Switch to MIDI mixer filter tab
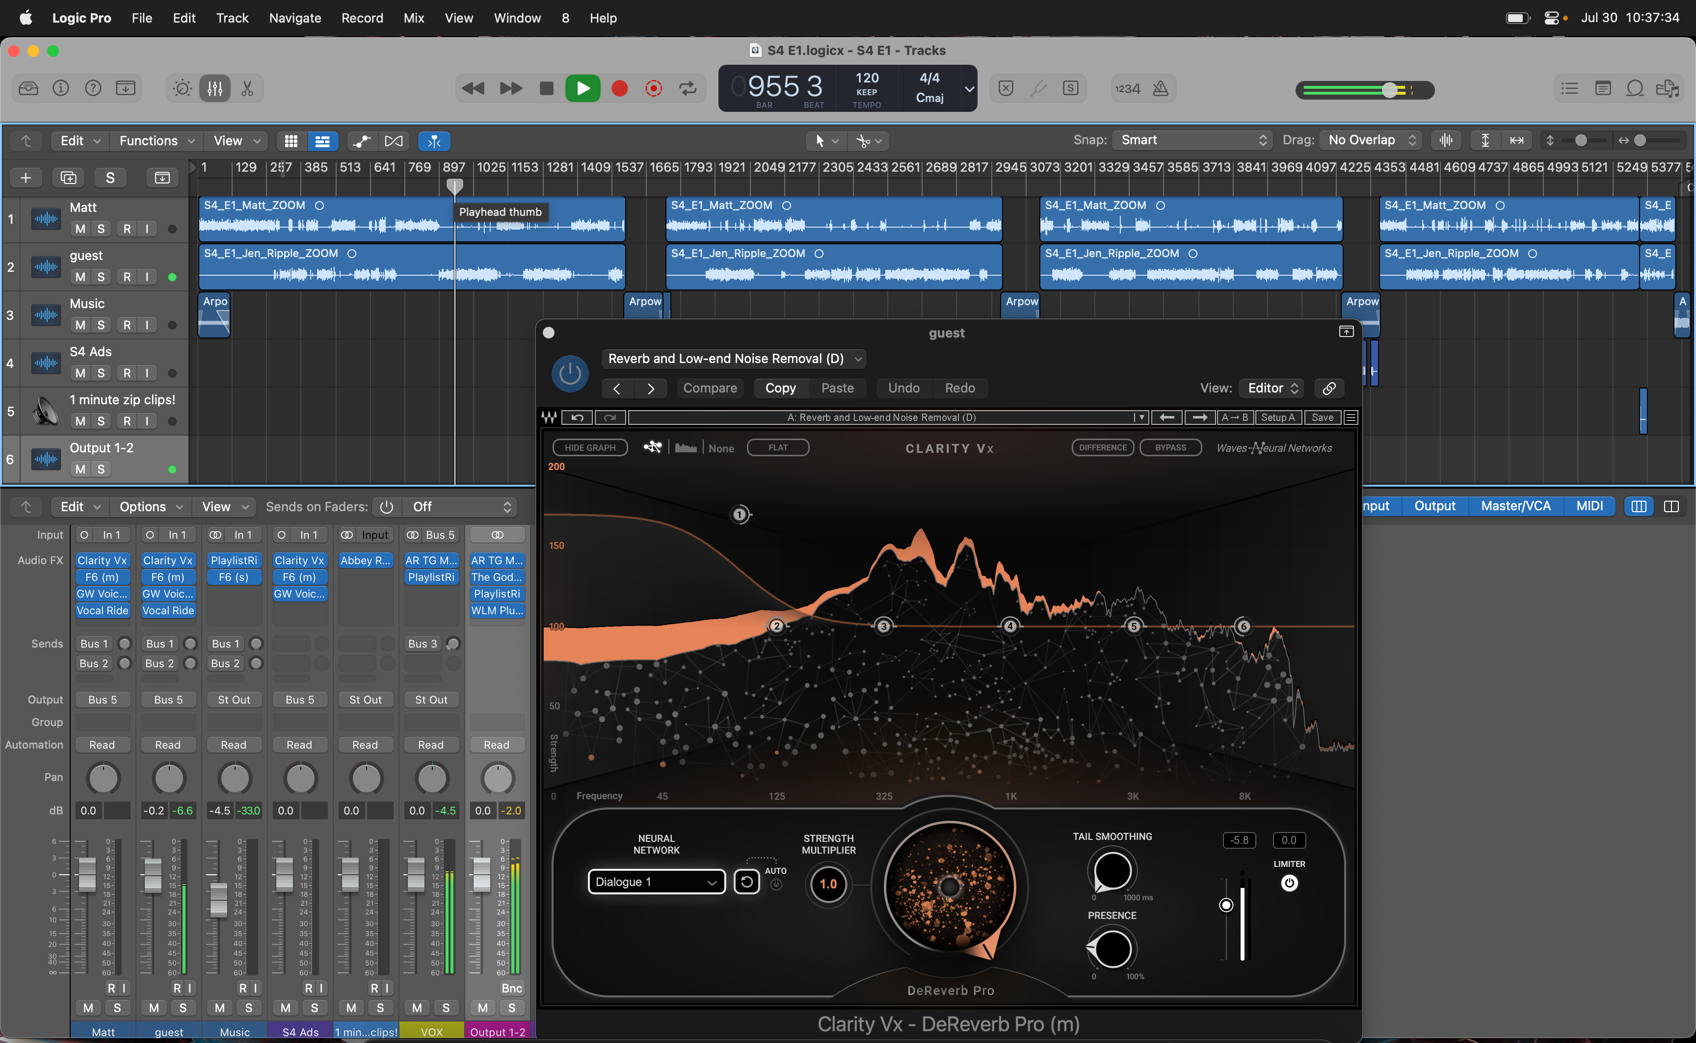The height and width of the screenshot is (1043, 1696). click(x=1589, y=506)
